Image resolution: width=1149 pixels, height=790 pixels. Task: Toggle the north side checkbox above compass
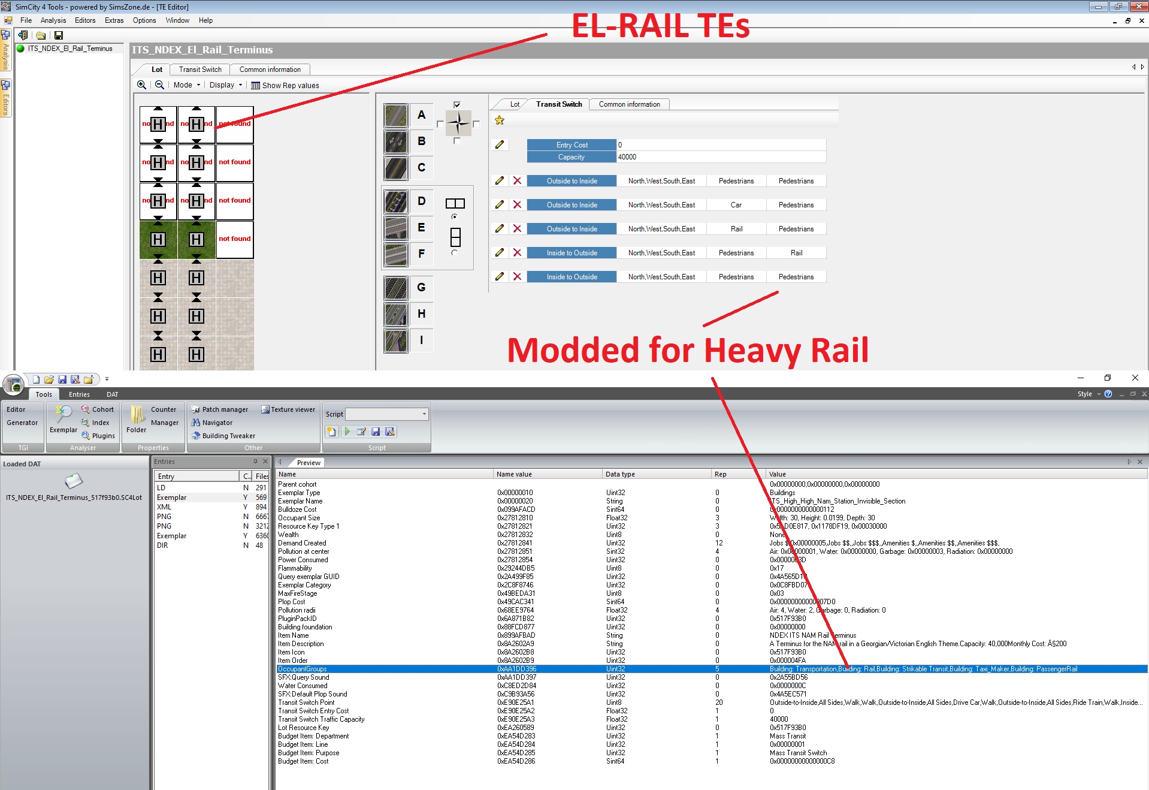point(457,105)
